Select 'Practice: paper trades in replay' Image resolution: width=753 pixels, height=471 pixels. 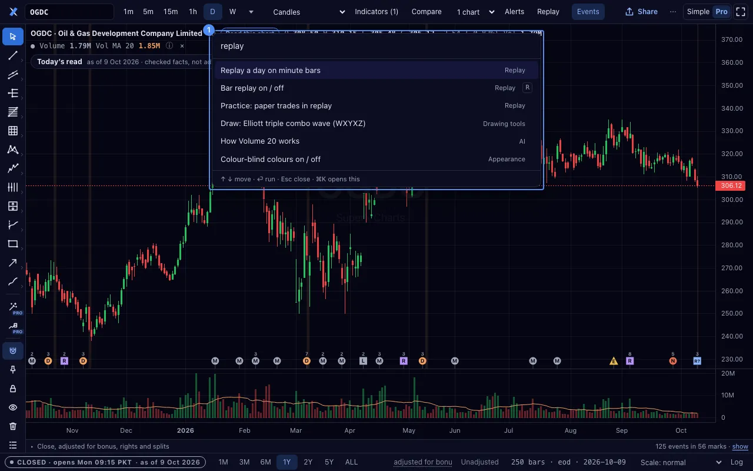click(376, 105)
